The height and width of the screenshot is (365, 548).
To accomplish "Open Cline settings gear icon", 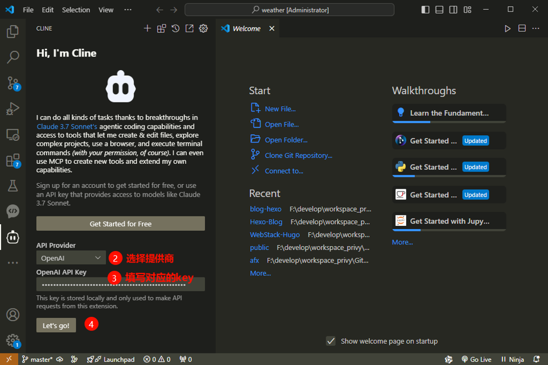I will tap(203, 28).
